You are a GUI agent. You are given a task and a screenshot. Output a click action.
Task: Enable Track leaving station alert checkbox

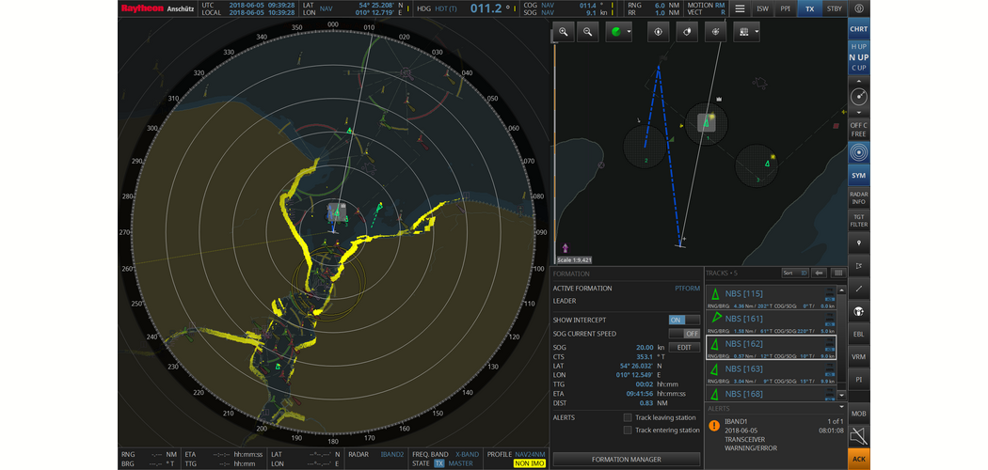click(628, 417)
